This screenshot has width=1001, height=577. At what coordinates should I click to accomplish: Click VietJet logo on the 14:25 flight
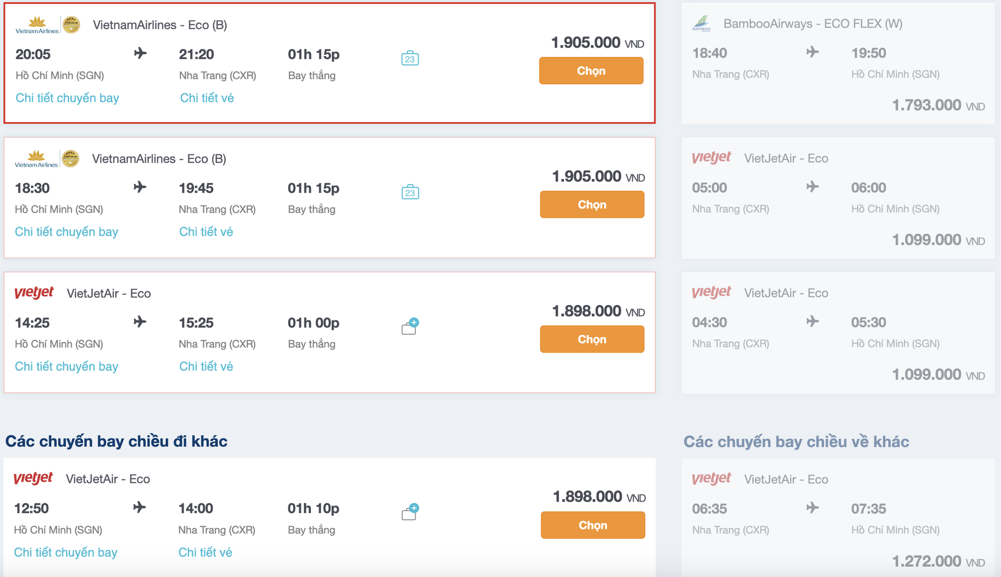34,292
